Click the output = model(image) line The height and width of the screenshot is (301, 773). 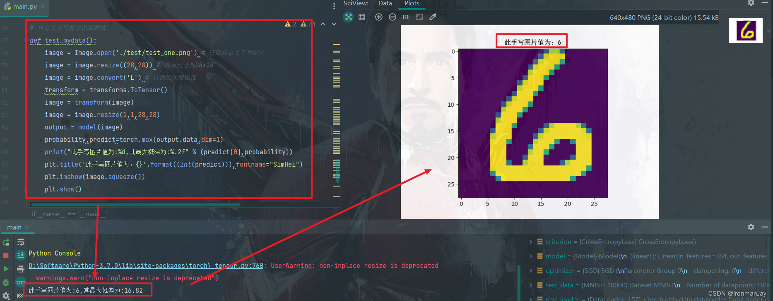(x=84, y=127)
